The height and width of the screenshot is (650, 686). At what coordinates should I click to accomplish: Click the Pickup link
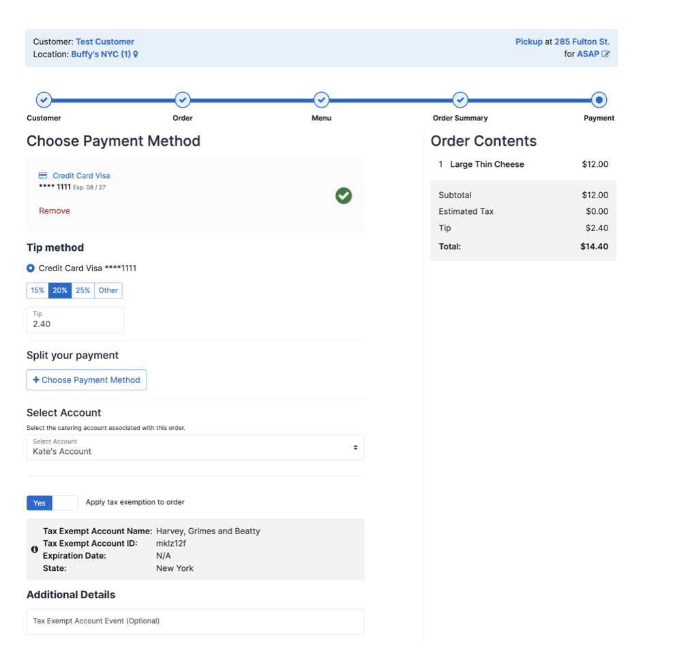tap(529, 42)
